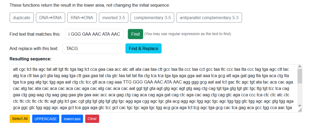Click the duplicate function button
The height and width of the screenshot is (125, 309).
coord(22,18)
